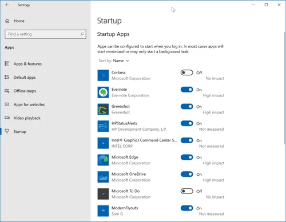Click the Evernote elephant icon
Screen dimensions: 286x222
click(x=103, y=92)
